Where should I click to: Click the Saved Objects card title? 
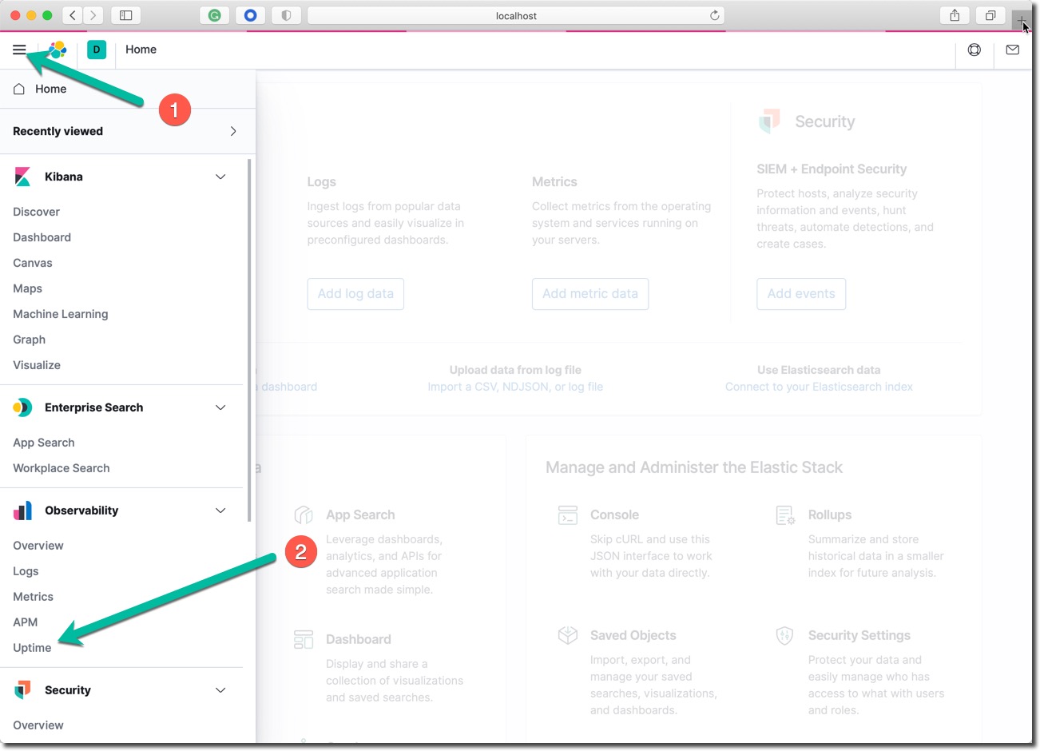(x=633, y=636)
